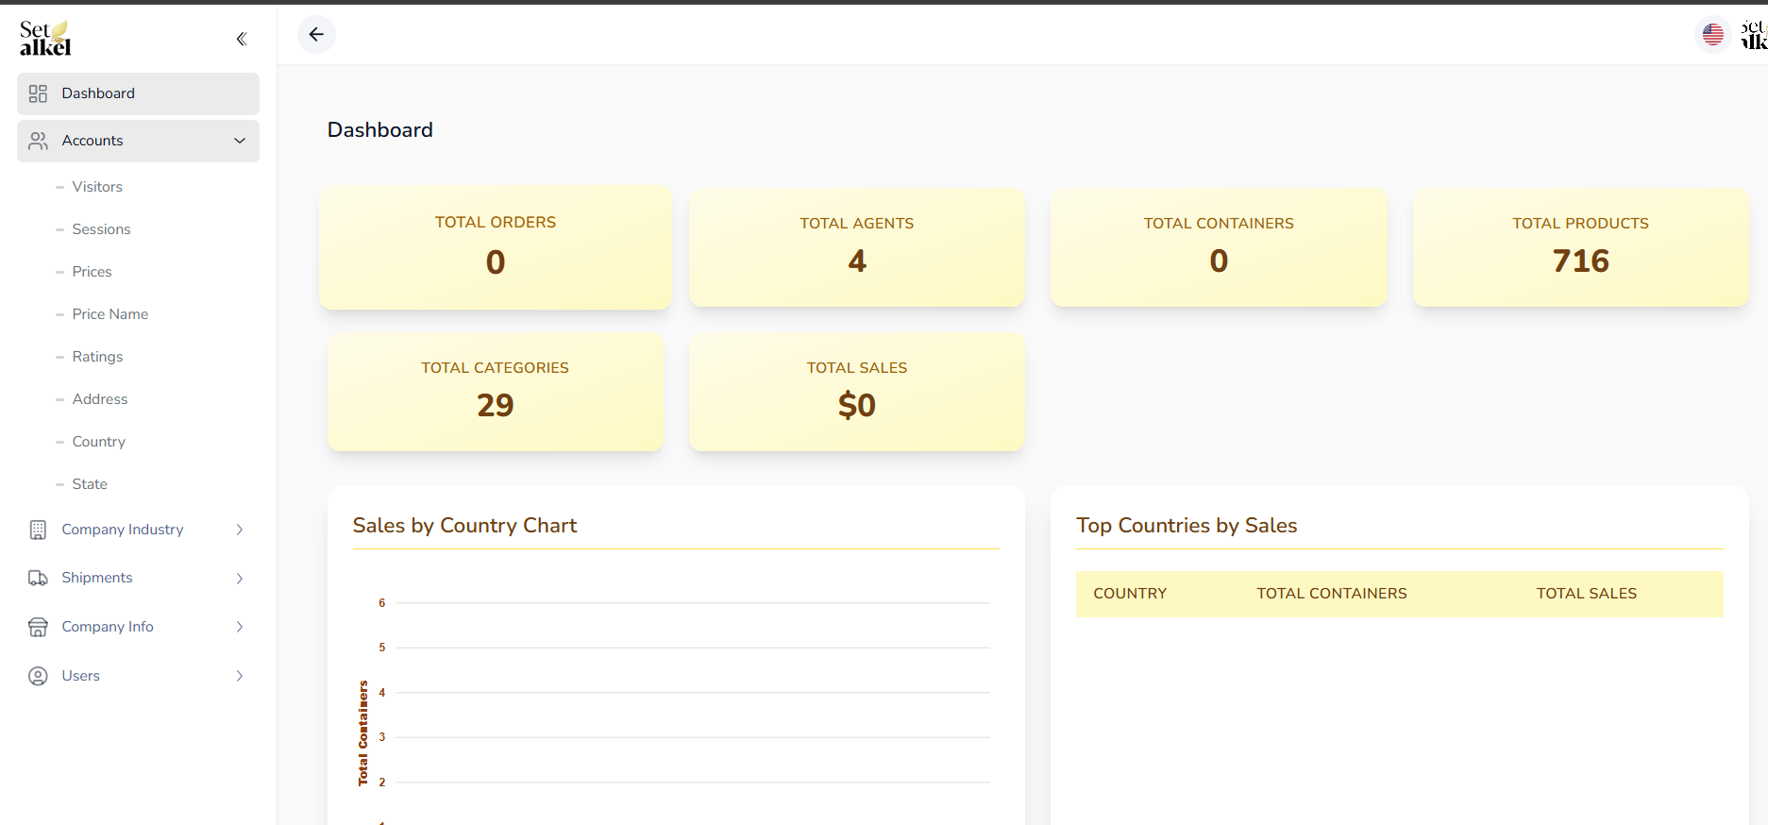Image resolution: width=1768 pixels, height=825 pixels.
Task: Click the Dashboard page heading
Action: (x=380, y=130)
